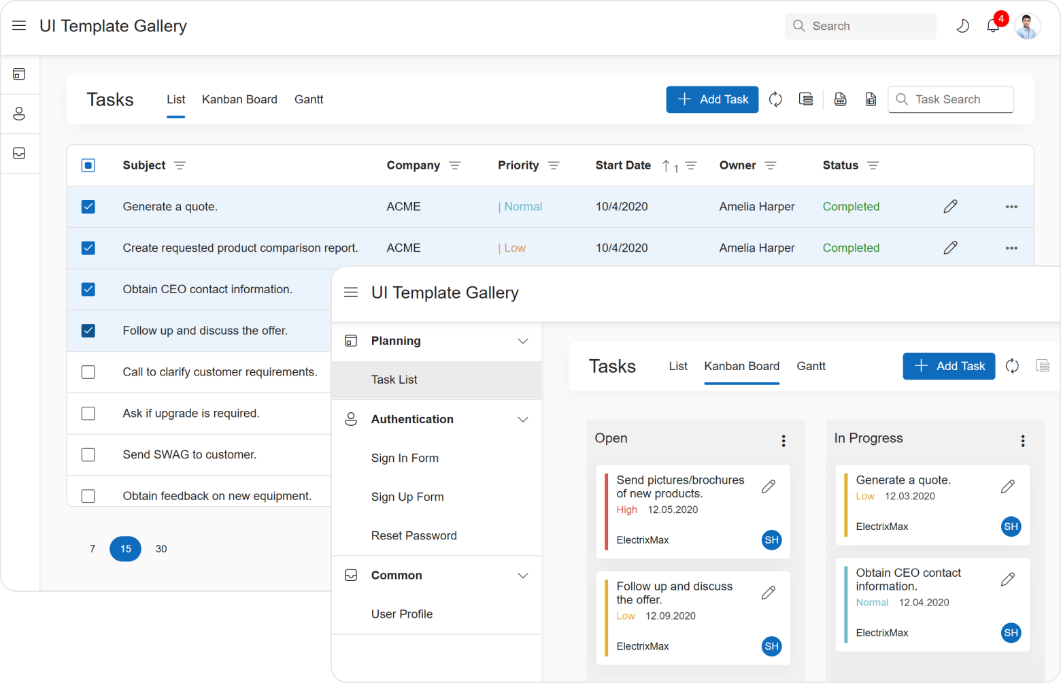Export tasks to PDF icon
The width and height of the screenshot is (1061, 683).
tap(841, 99)
